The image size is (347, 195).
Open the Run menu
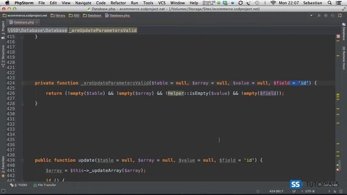point(134,3)
